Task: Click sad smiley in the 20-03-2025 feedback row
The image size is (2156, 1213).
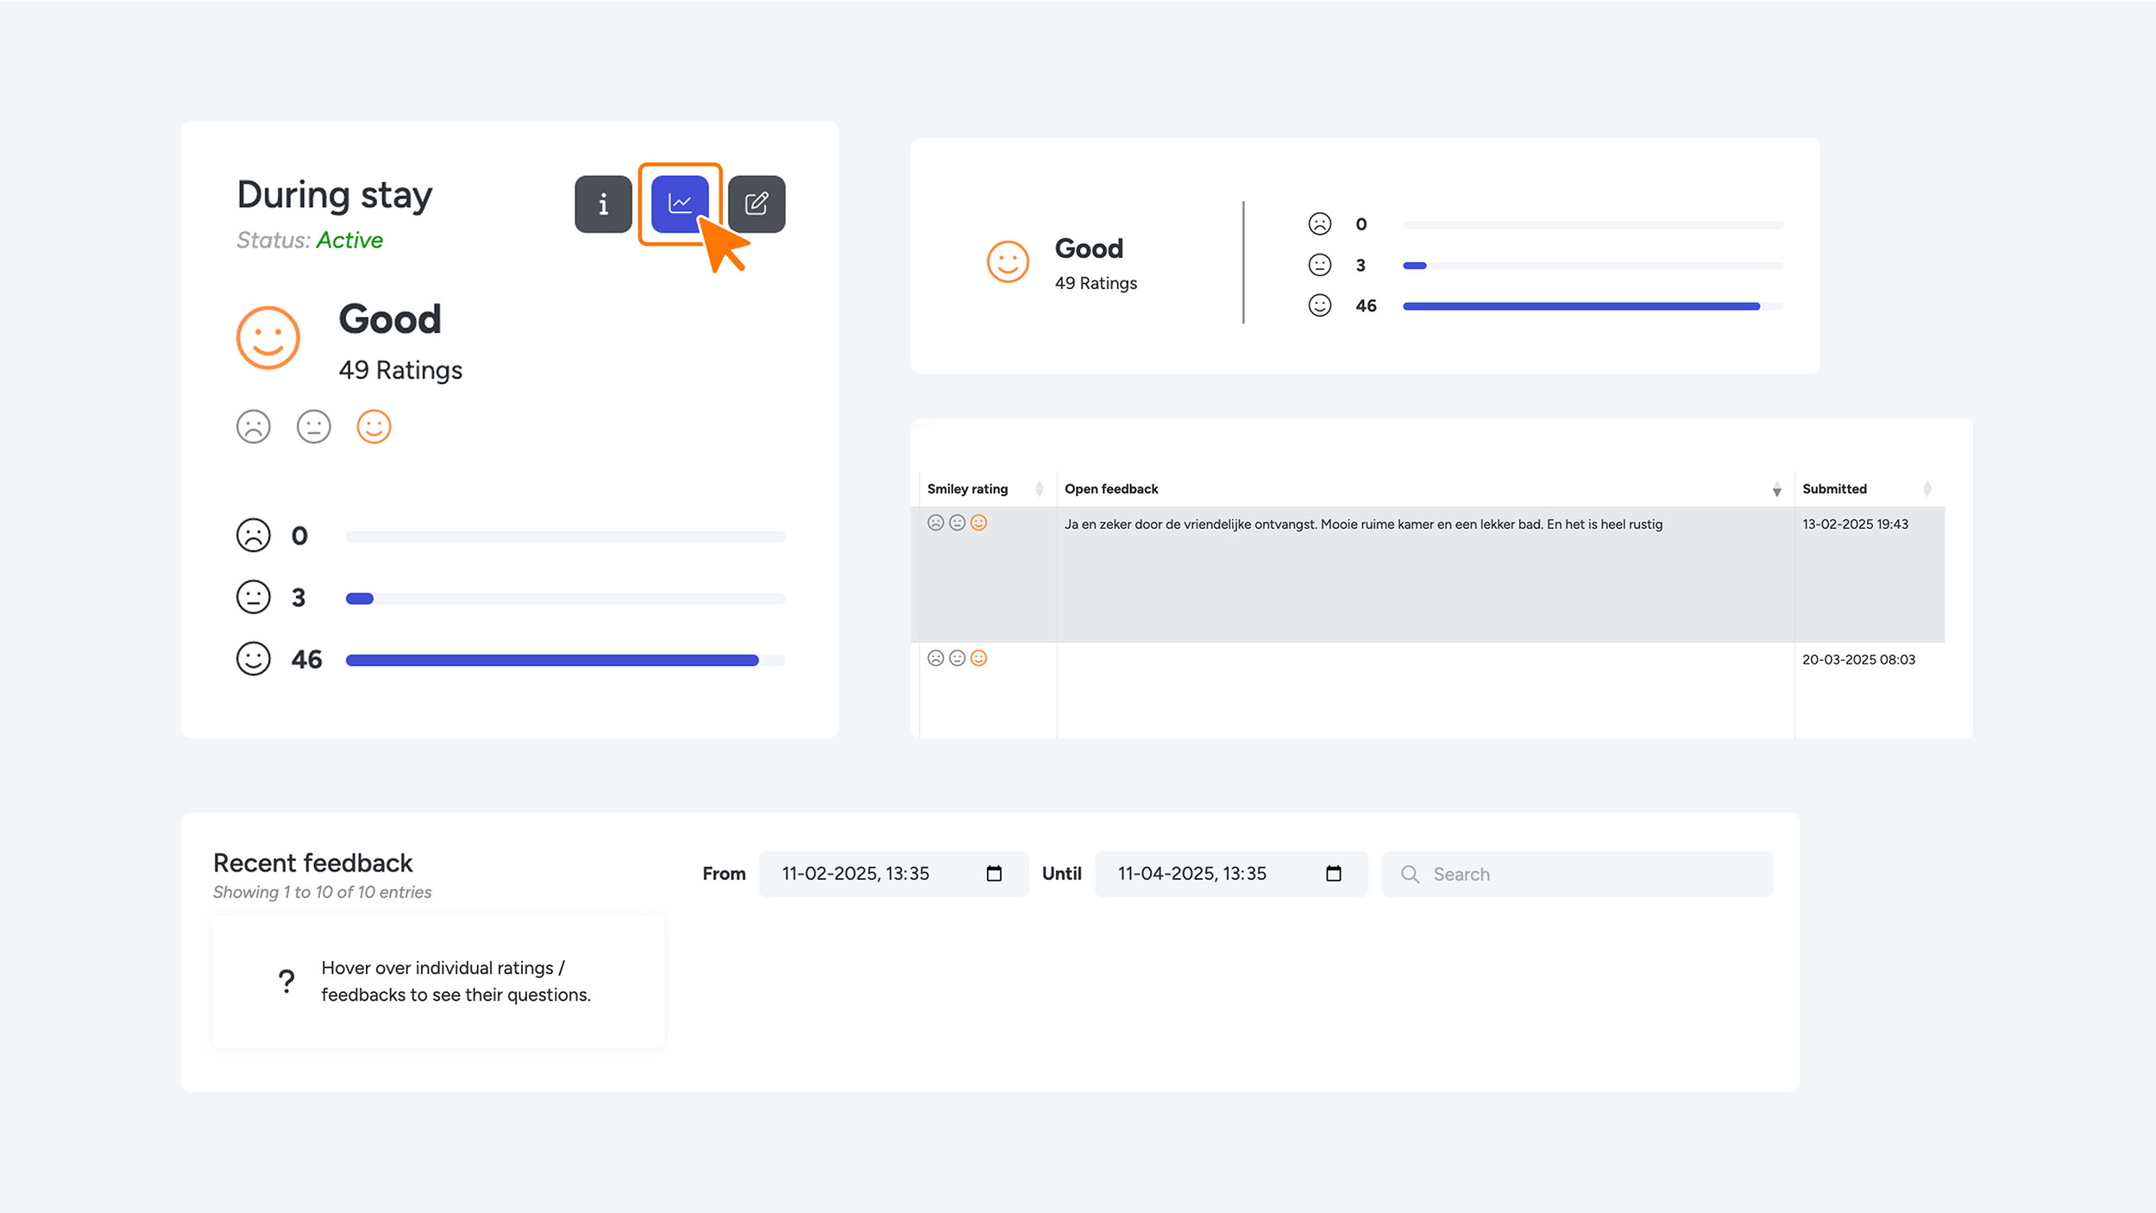Action: coord(936,658)
